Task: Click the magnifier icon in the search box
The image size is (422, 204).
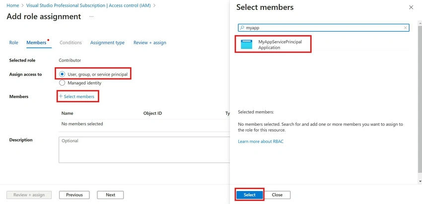Action: pos(242,28)
